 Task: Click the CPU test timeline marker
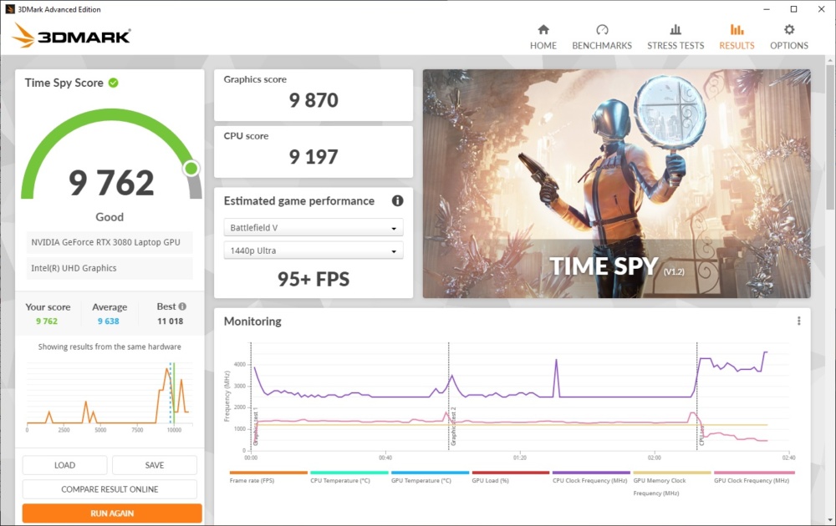(701, 435)
